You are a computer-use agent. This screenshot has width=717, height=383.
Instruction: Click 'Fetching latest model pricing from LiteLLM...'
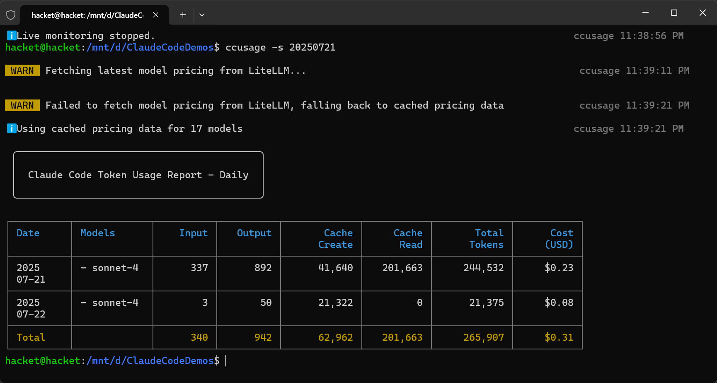[176, 70]
